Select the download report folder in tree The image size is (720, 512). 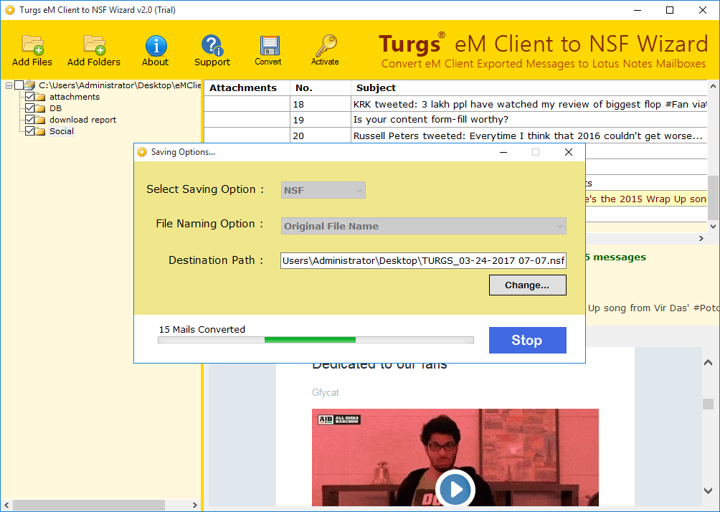tap(82, 120)
